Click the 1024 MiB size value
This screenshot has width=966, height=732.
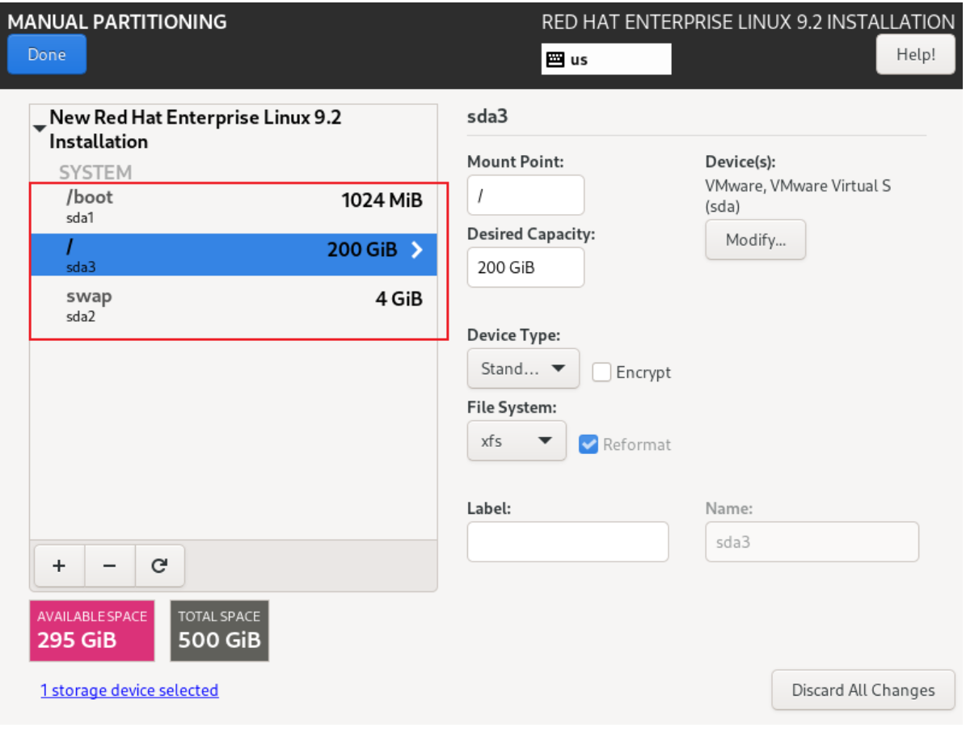[382, 200]
